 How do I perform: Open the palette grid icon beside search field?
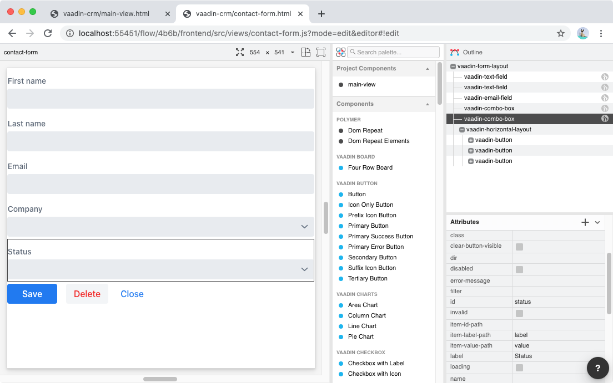(340, 52)
